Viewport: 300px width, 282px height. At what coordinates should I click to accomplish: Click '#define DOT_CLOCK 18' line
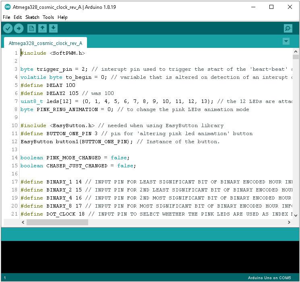coord(53,214)
